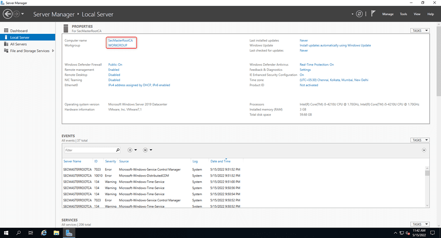Click Last checked for updates Never link
The height and width of the screenshot is (238, 441).
coord(304,51)
